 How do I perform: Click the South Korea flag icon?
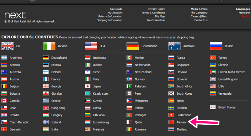click(x=171, y=93)
